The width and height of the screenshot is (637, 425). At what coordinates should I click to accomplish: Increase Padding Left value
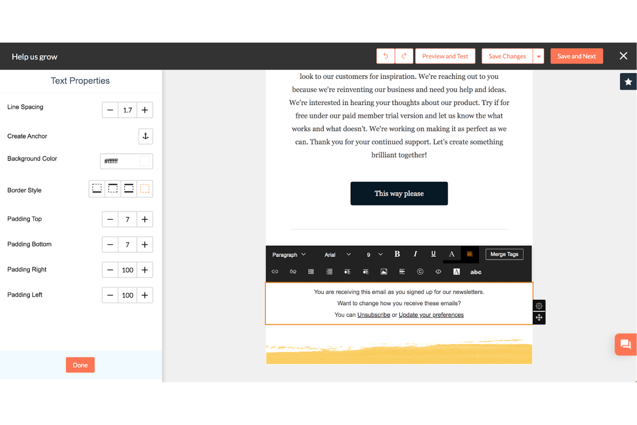(145, 295)
